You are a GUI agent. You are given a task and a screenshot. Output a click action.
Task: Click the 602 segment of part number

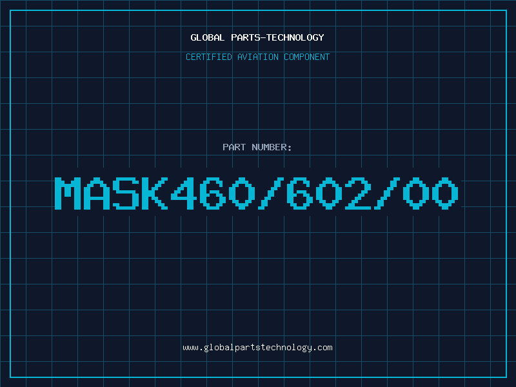coord(329,193)
